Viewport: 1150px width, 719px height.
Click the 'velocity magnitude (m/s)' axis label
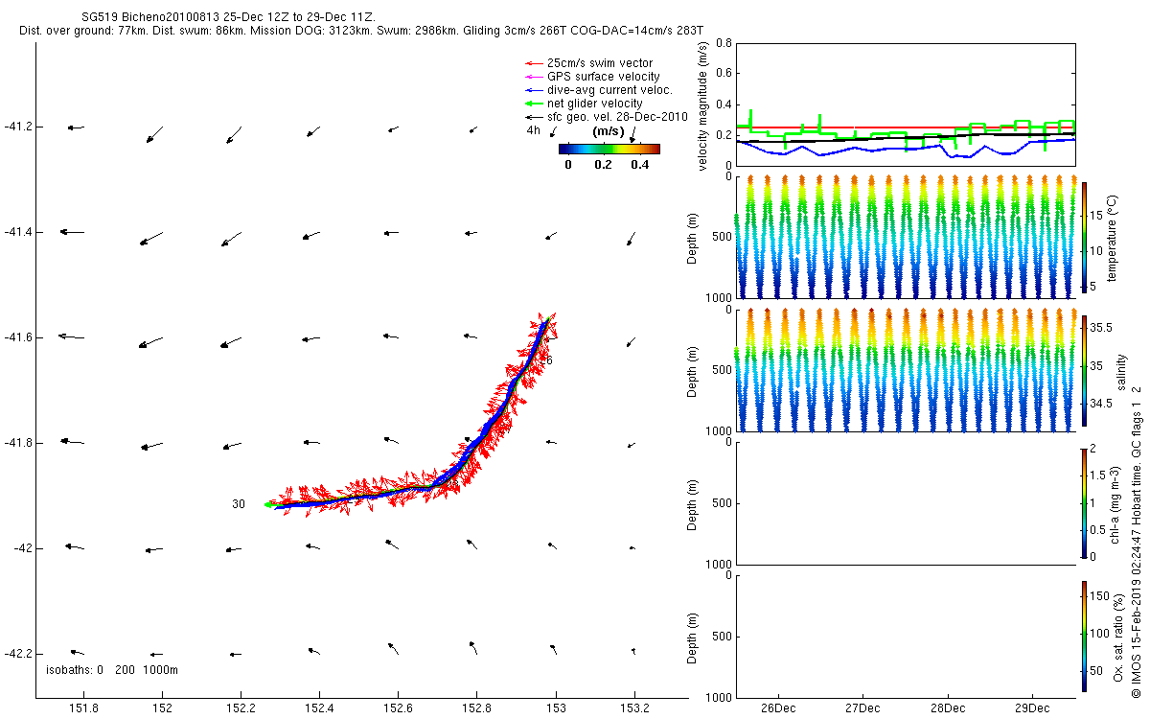(704, 106)
